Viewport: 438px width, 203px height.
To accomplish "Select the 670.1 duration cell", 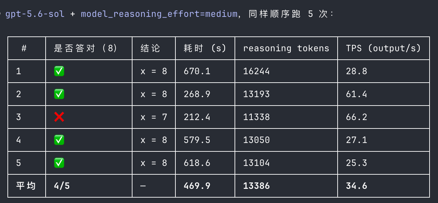I will click(x=197, y=71).
